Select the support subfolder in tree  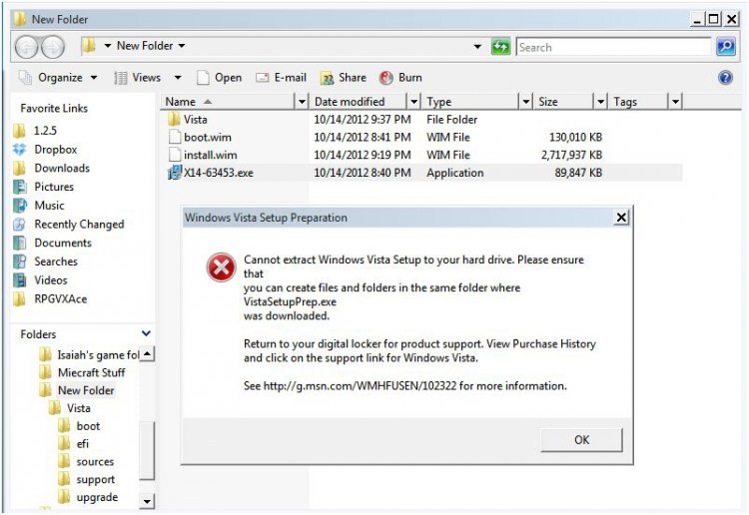point(95,479)
